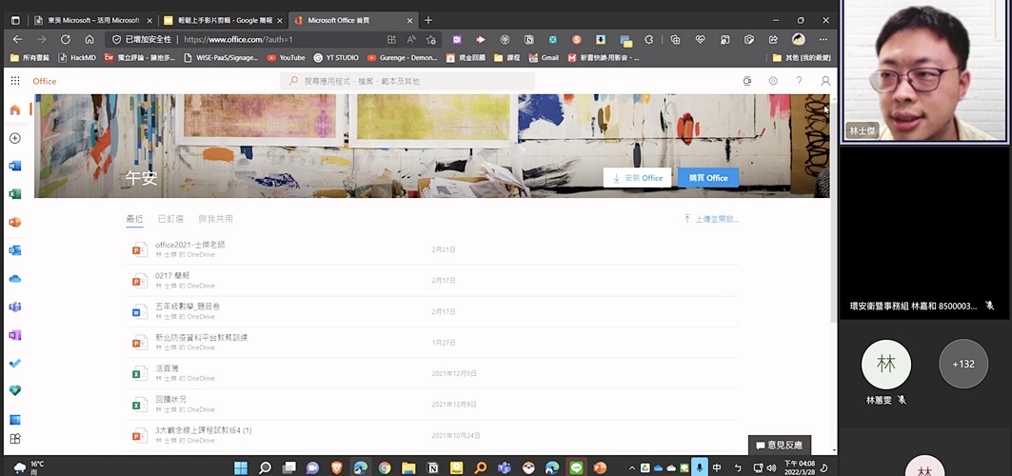Open PowerPoint from the left sidebar
1012x476 pixels.
pyautogui.click(x=15, y=222)
